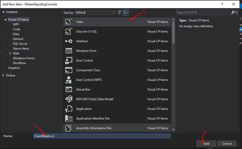242x149 pixels.
Task: Select the WPF category
Action: (16, 24)
